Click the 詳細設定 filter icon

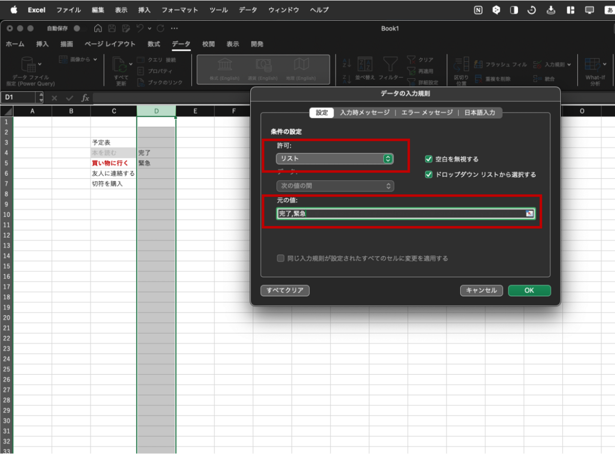(x=412, y=82)
